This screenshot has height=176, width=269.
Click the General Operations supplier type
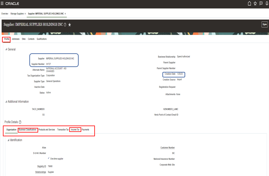pyautogui.click(x=53, y=81)
